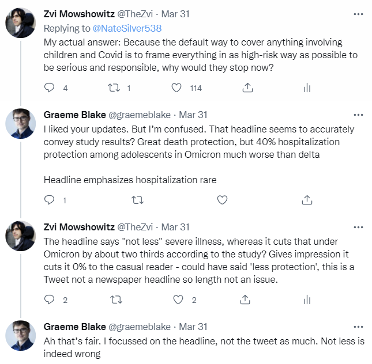Reply to Zvi's 'not less' tweet
The height and width of the screenshot is (364, 372).
(x=50, y=299)
